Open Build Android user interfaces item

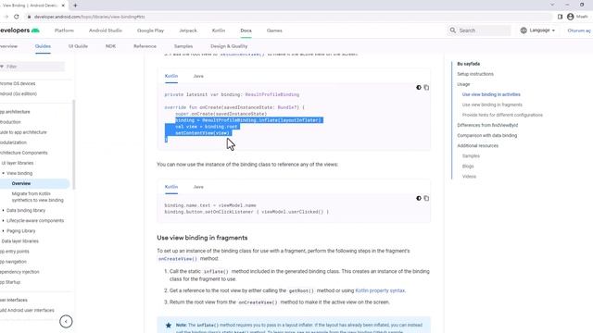click(x=27, y=310)
